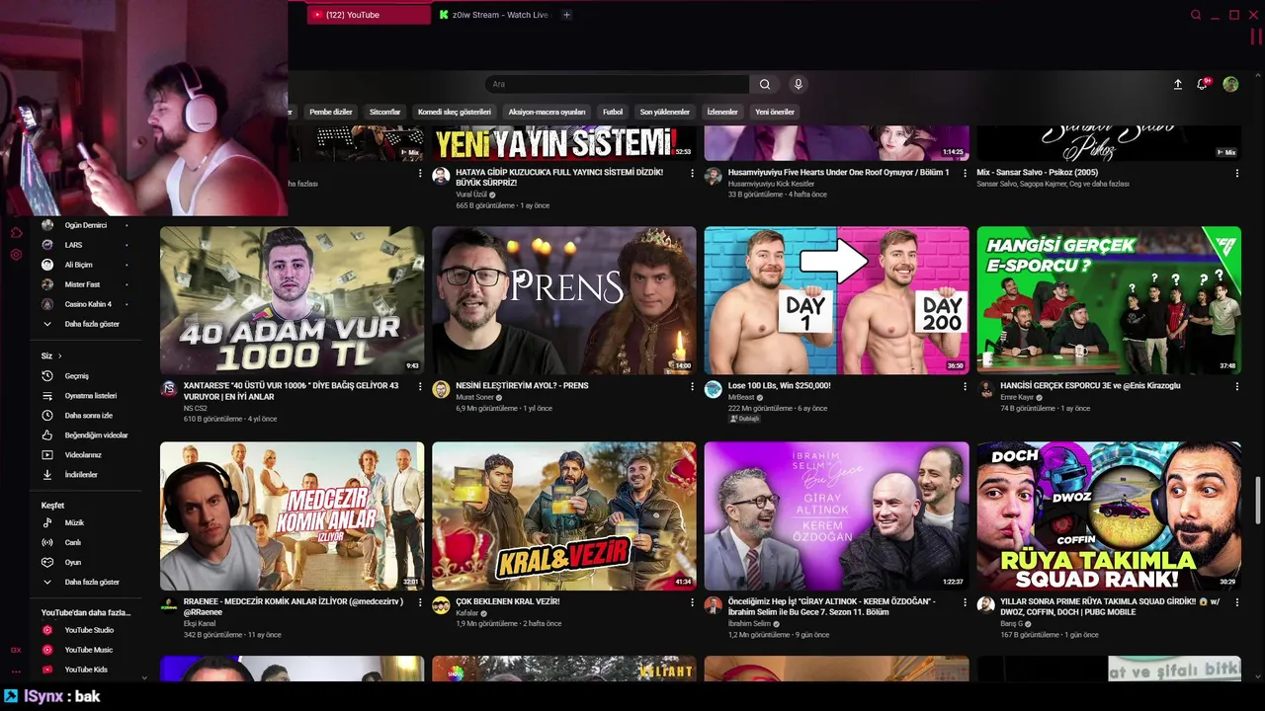Click Murat Soner channel avatar

pos(441,389)
